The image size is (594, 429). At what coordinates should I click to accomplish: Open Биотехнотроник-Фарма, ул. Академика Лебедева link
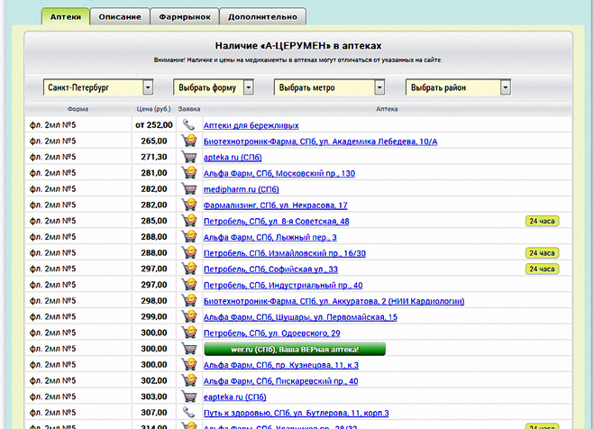[320, 141]
